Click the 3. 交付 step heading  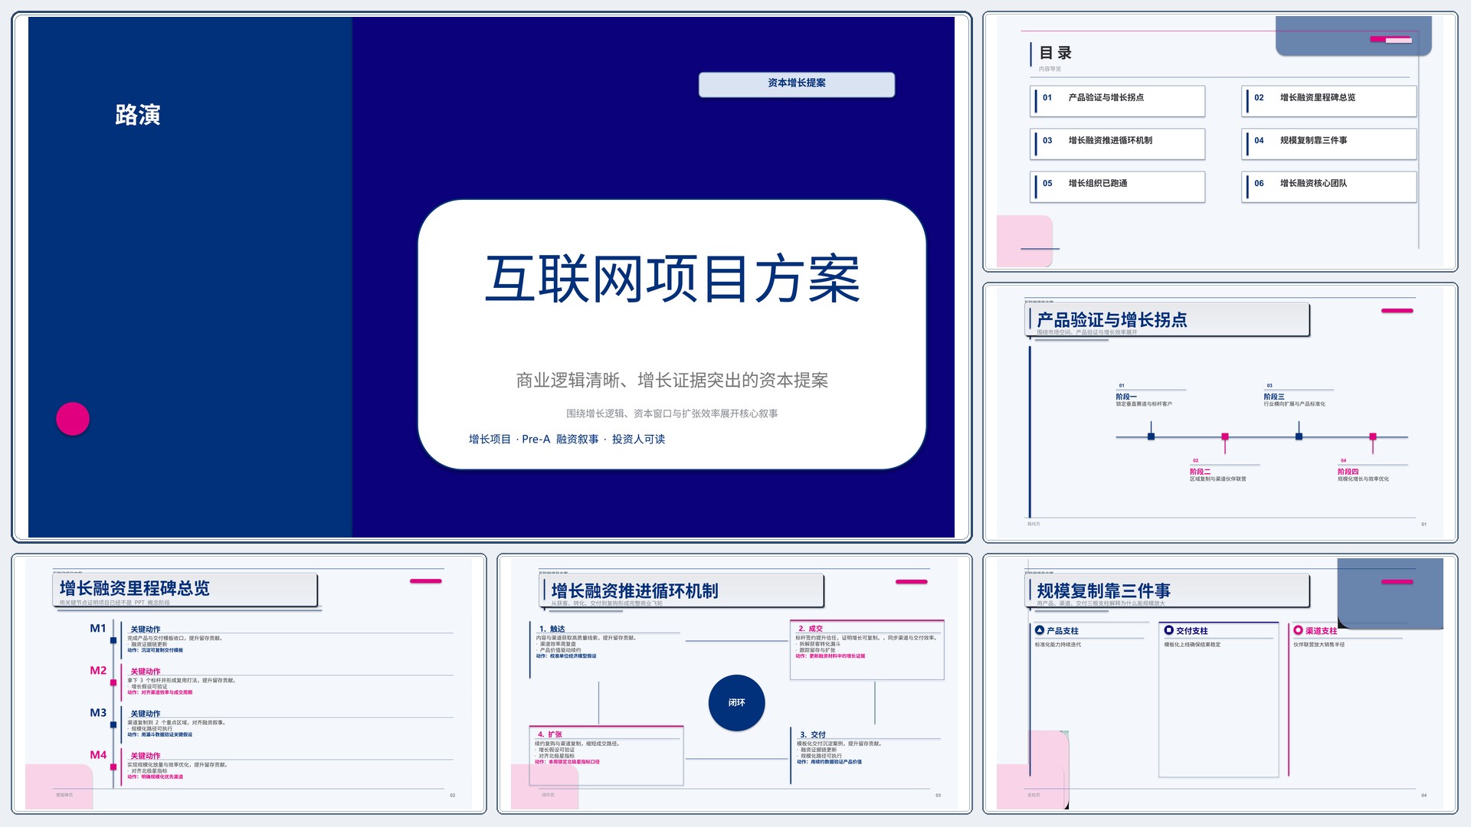pos(813,734)
